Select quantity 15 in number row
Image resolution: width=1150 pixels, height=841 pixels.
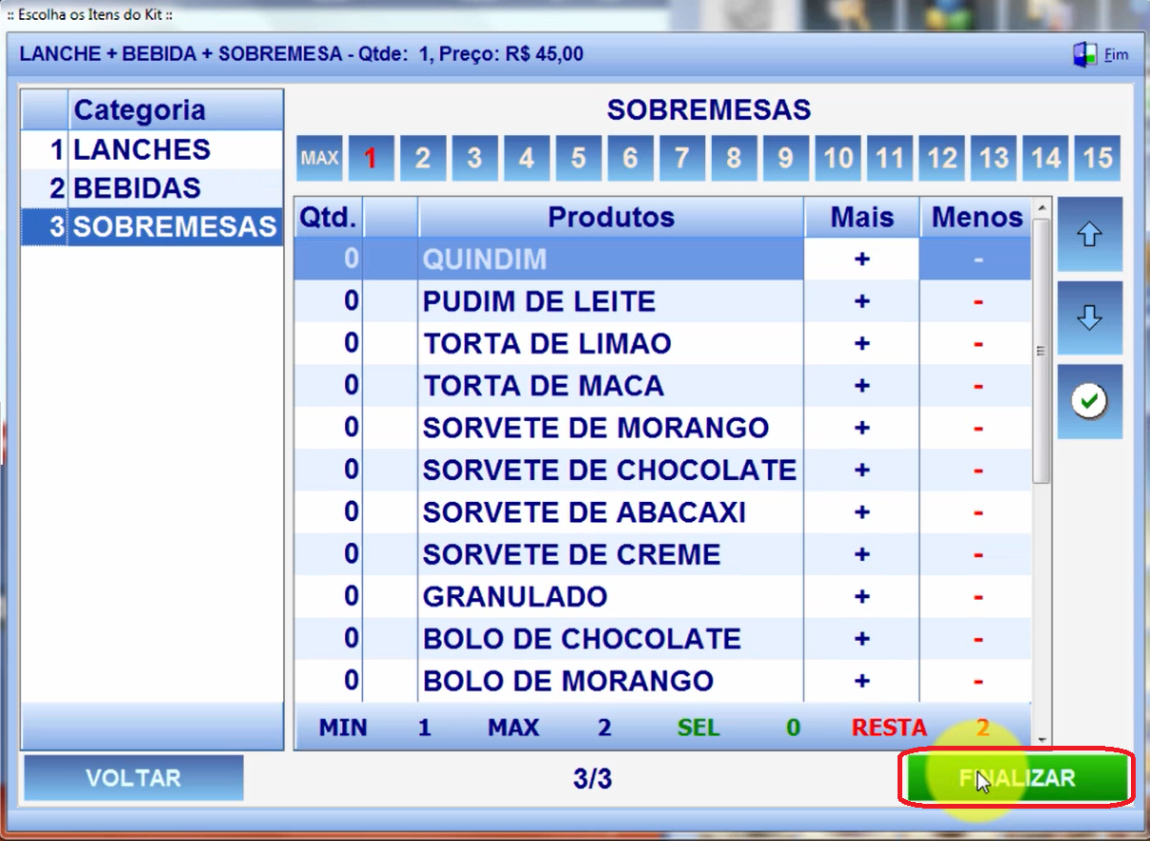click(x=1098, y=158)
